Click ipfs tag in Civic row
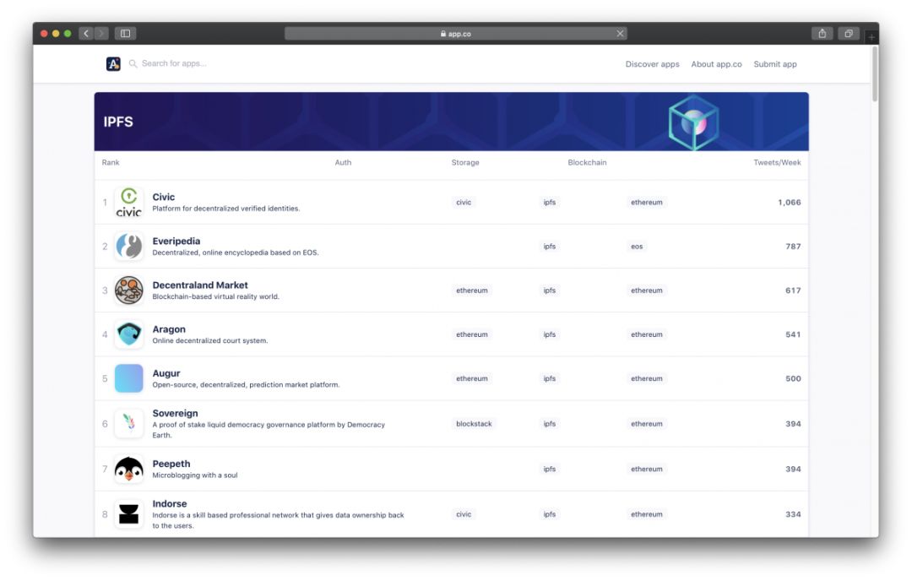The width and height of the screenshot is (912, 581). coord(550,203)
